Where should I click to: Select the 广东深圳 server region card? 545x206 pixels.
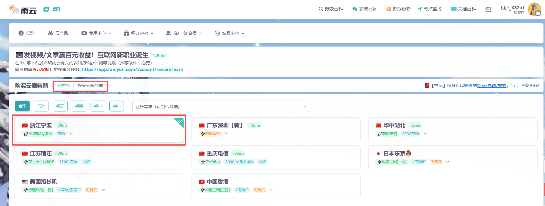(x=276, y=129)
